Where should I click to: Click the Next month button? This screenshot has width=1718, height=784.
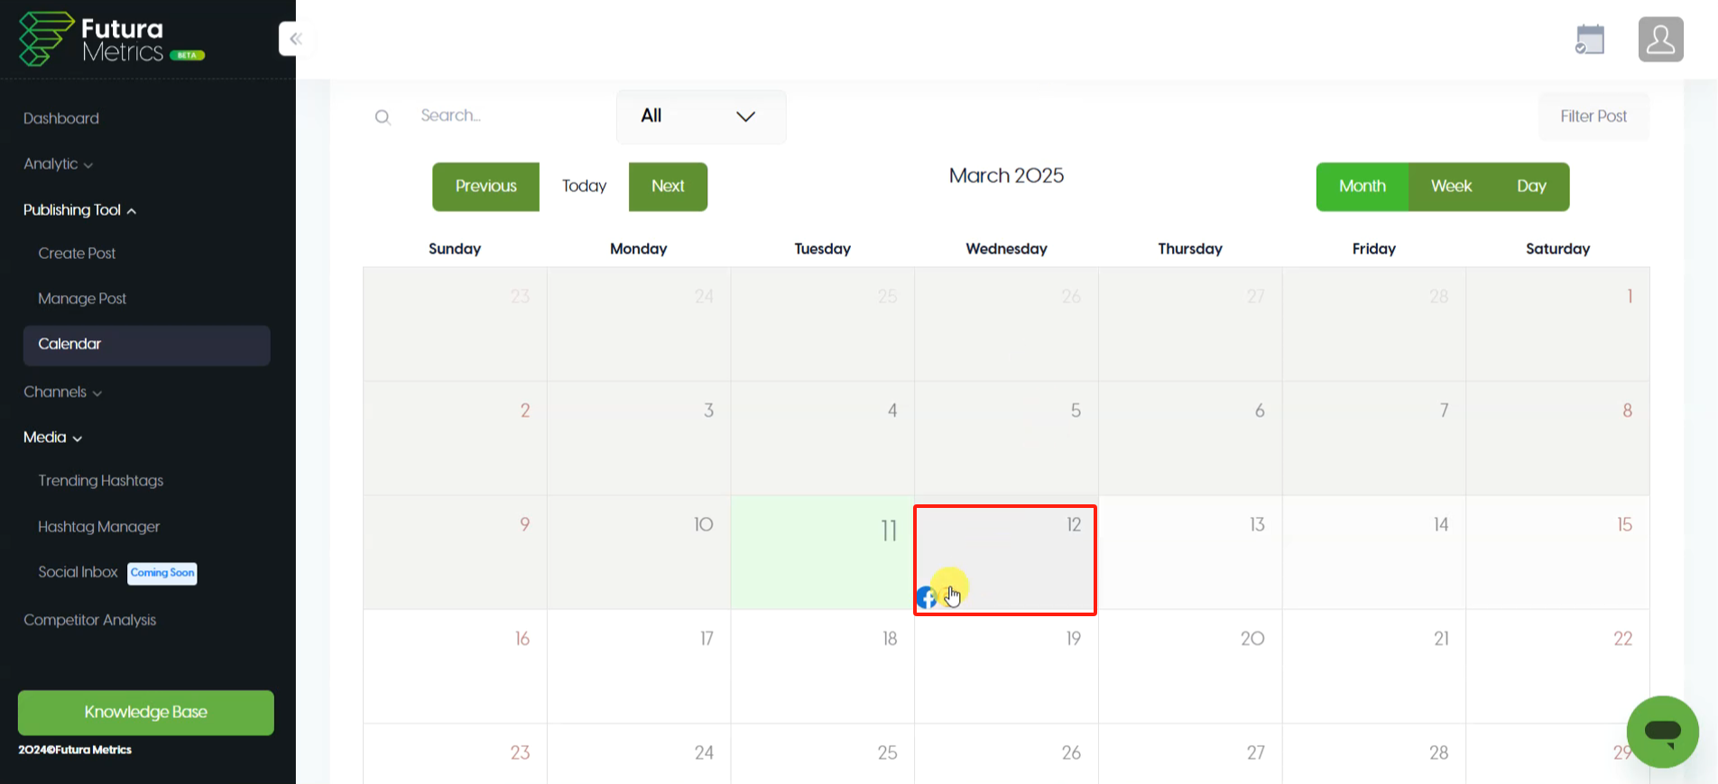[668, 187]
